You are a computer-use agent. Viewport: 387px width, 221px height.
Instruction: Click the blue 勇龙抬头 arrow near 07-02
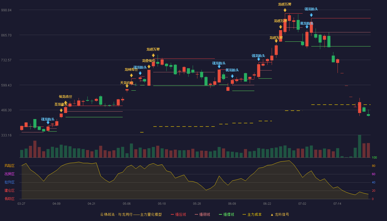point(307,27)
